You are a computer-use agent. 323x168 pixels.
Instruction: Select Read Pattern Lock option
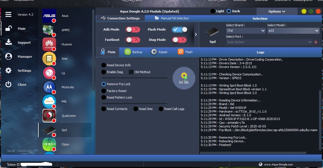pyautogui.click(x=104, y=97)
